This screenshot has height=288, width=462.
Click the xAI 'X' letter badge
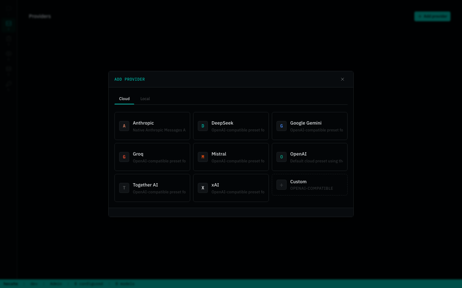[203, 188]
